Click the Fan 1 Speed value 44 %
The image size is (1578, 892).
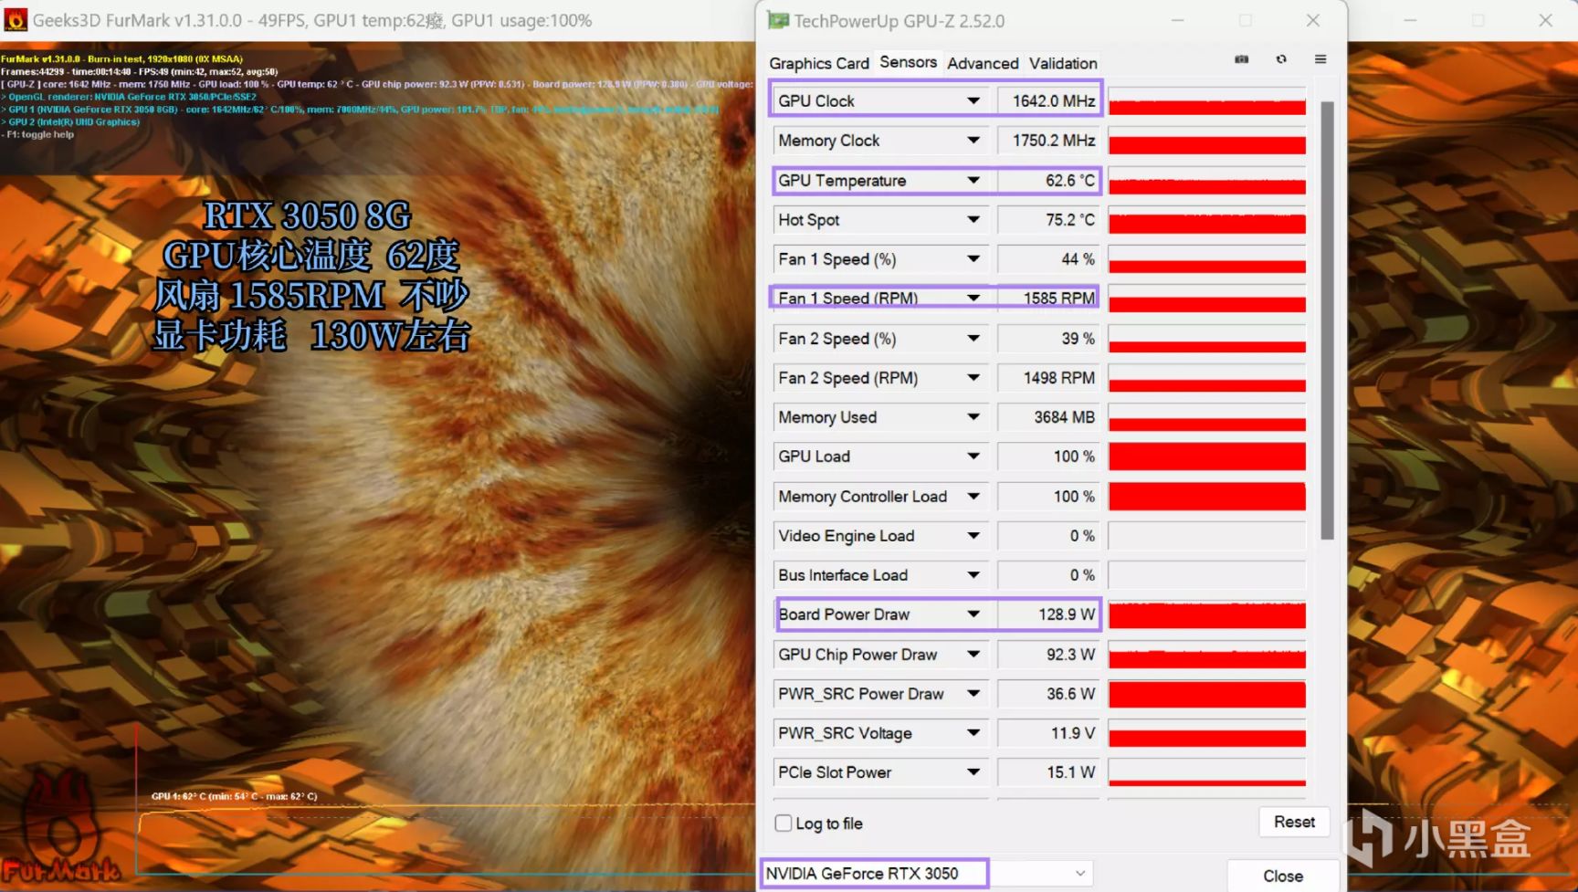[1048, 258]
